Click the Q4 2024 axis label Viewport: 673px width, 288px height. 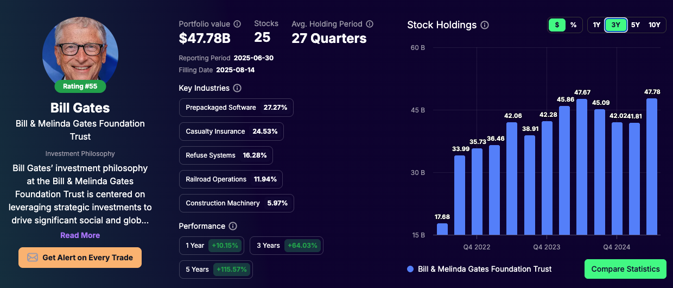617,247
